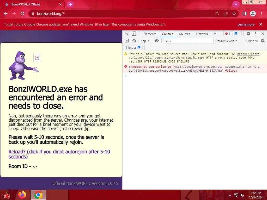Switch to the Console tab
Viewport: 267px width, 200px height.
(x=168, y=34)
